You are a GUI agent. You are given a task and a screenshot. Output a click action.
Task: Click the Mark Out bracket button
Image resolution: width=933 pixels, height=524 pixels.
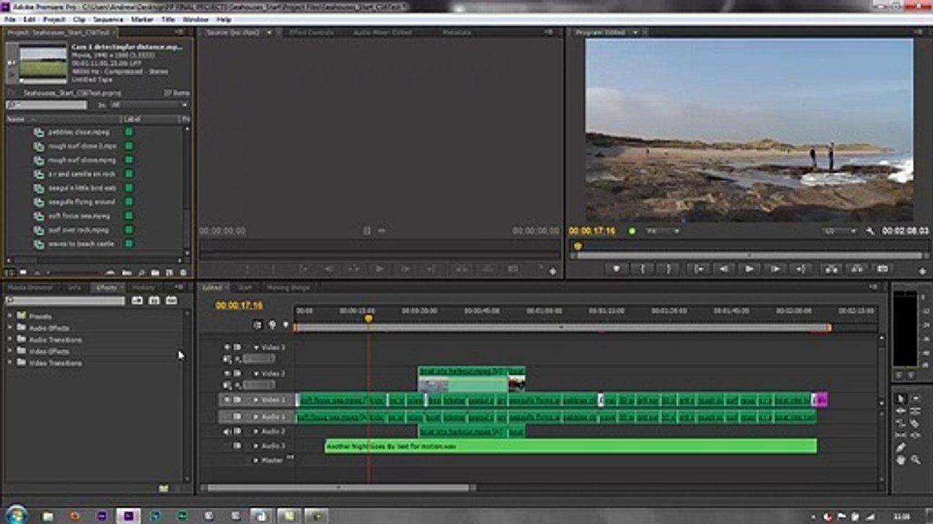pyautogui.click(x=668, y=269)
